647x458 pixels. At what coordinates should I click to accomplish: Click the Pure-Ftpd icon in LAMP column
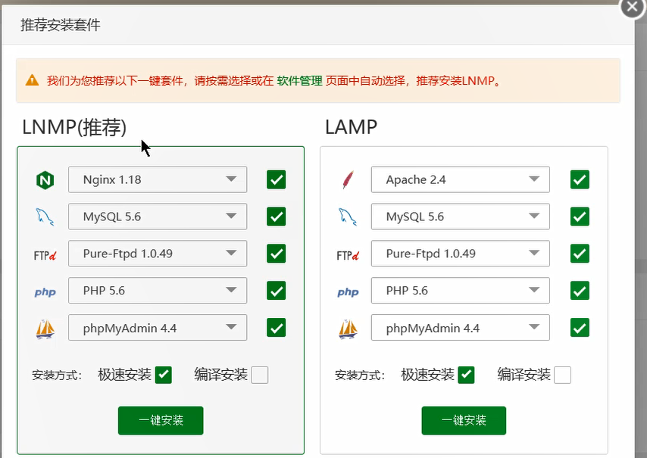348,254
